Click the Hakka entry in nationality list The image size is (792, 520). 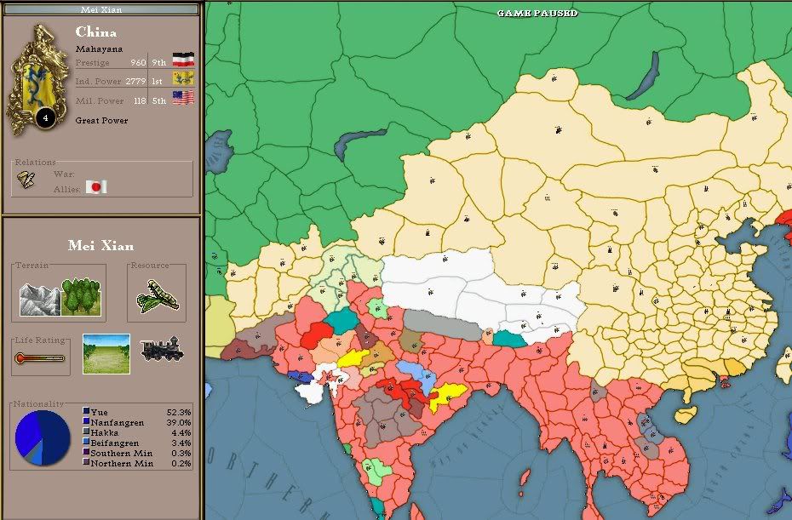point(104,433)
